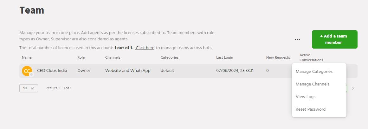Click the Website and WhatsApp channels cell
Image resolution: width=368 pixels, height=129 pixels.
click(x=128, y=71)
